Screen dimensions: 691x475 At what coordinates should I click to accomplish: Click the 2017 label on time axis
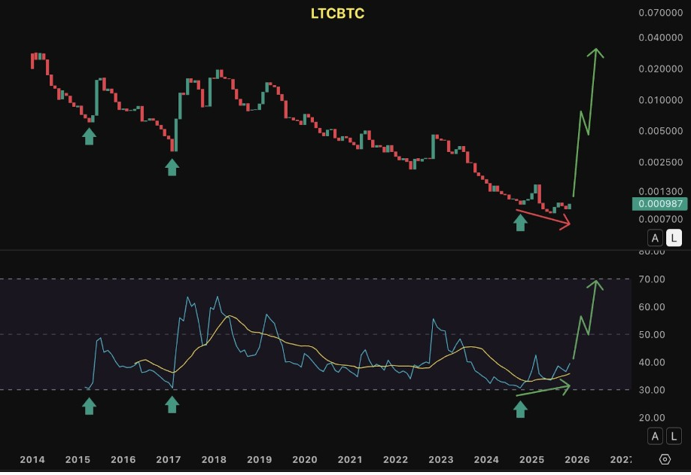(x=169, y=460)
